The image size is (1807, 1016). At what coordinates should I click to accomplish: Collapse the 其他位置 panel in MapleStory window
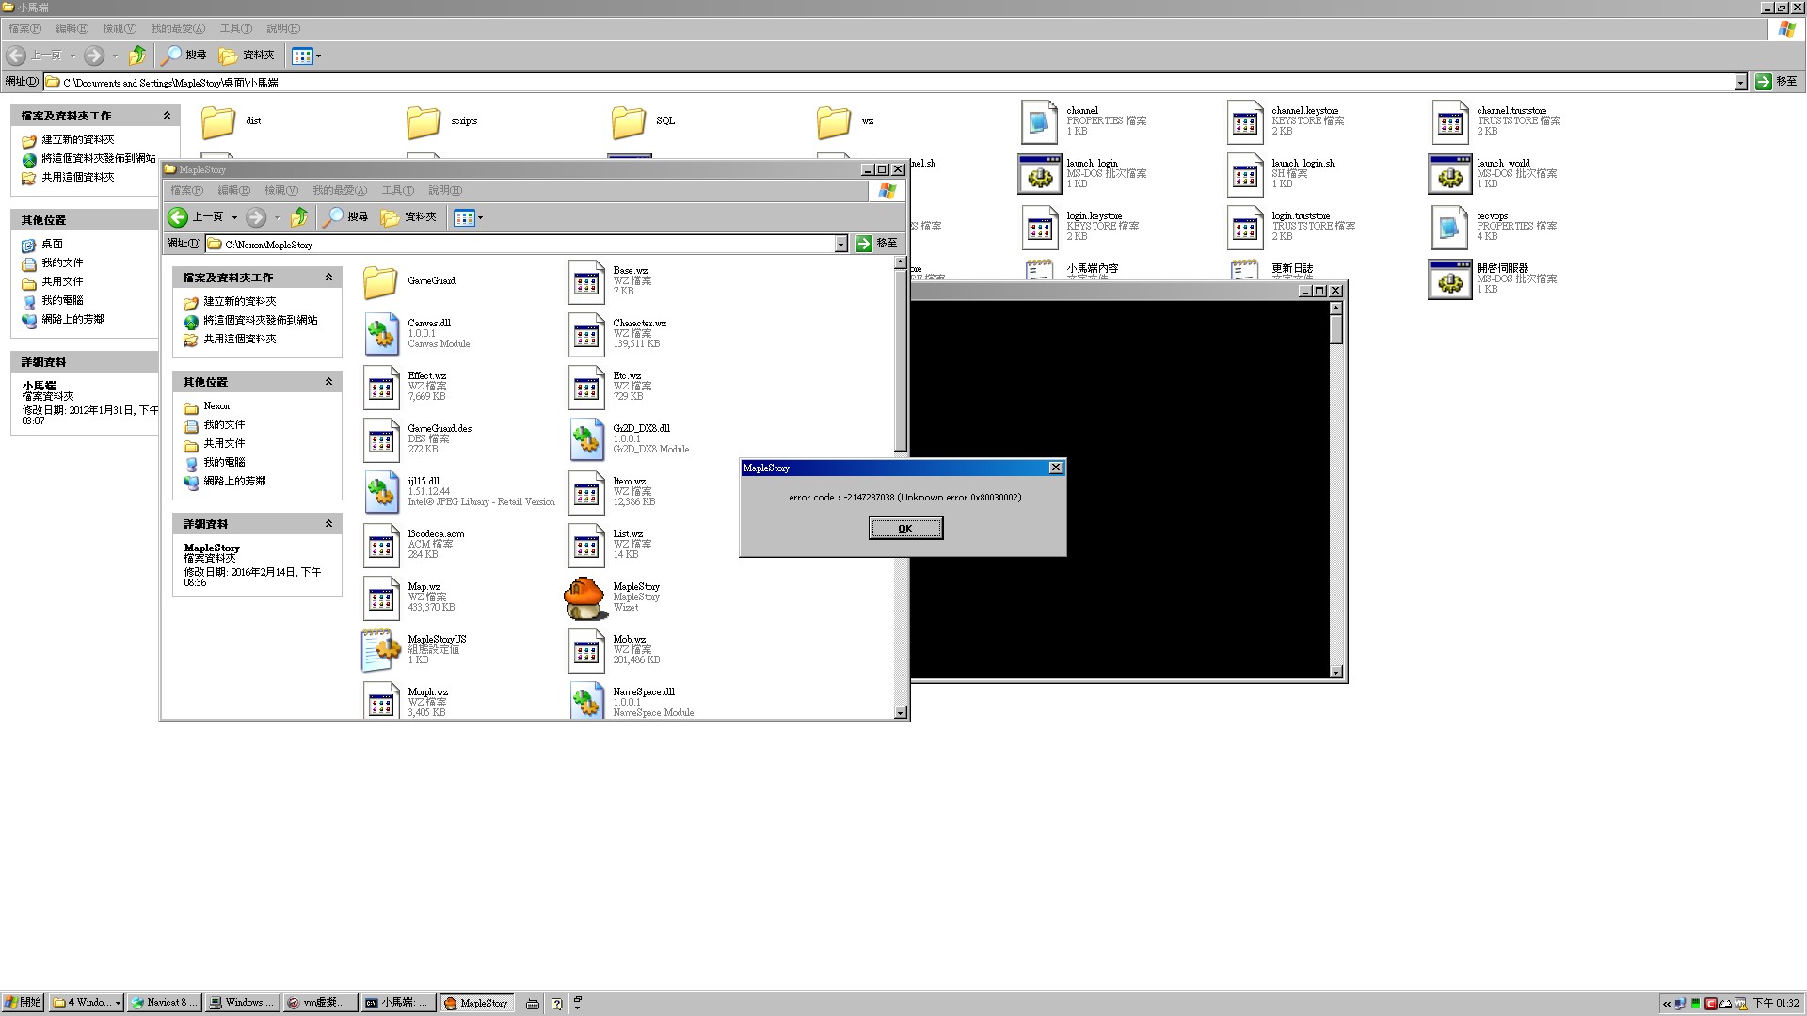[x=328, y=382]
